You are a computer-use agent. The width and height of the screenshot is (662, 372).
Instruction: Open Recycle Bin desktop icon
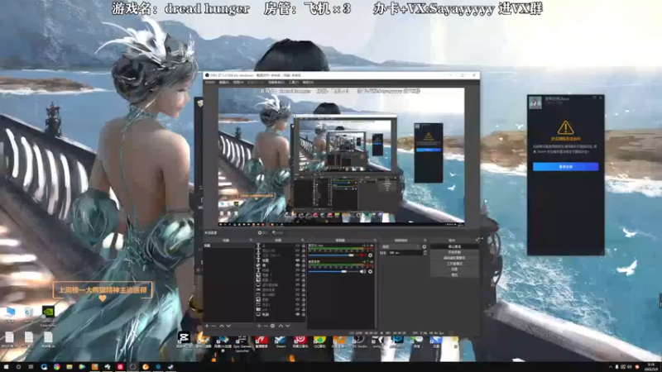29,315
